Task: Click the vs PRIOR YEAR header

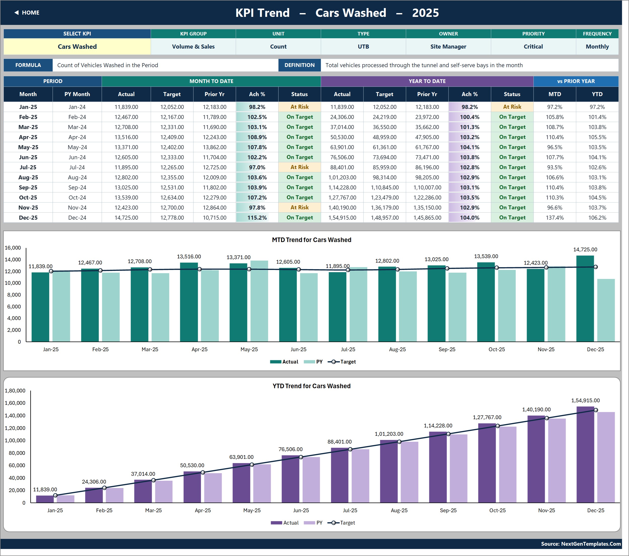Action: click(x=576, y=81)
